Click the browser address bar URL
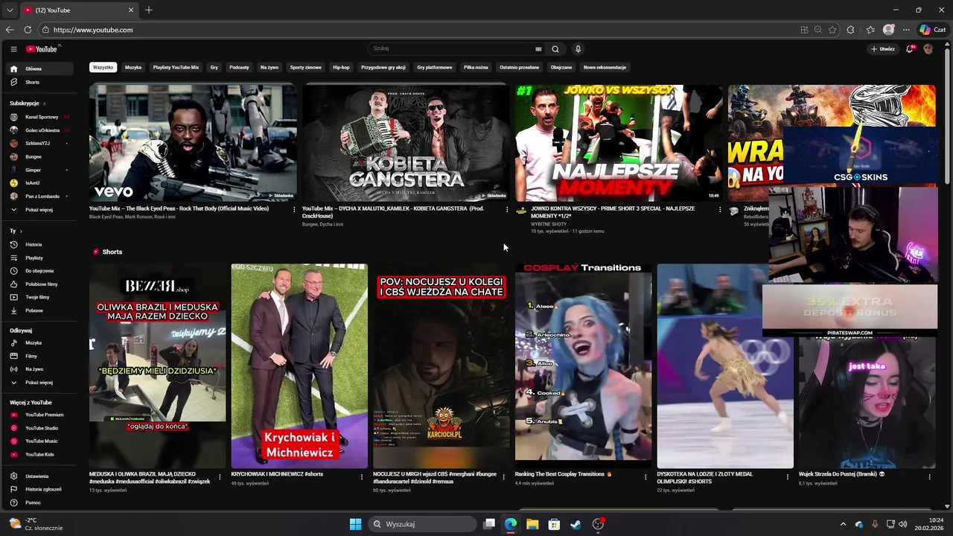This screenshot has width=953, height=536. pyautogui.click(x=93, y=30)
